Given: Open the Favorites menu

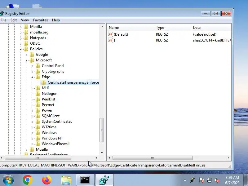Looking at the screenshot, I should coord(40,20).
